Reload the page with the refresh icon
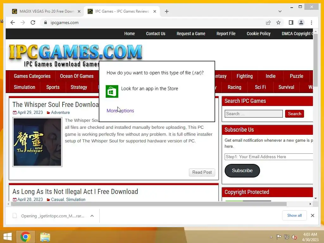The image size is (324, 243). (x=33, y=22)
